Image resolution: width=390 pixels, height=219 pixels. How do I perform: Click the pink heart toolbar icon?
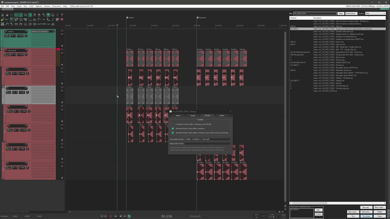coord(62,19)
